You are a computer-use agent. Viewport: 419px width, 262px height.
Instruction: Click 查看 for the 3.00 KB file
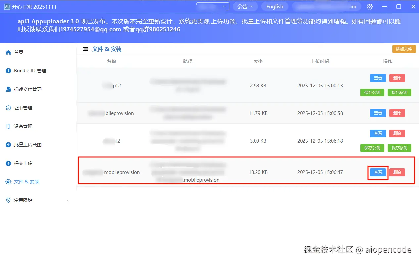tap(378, 133)
